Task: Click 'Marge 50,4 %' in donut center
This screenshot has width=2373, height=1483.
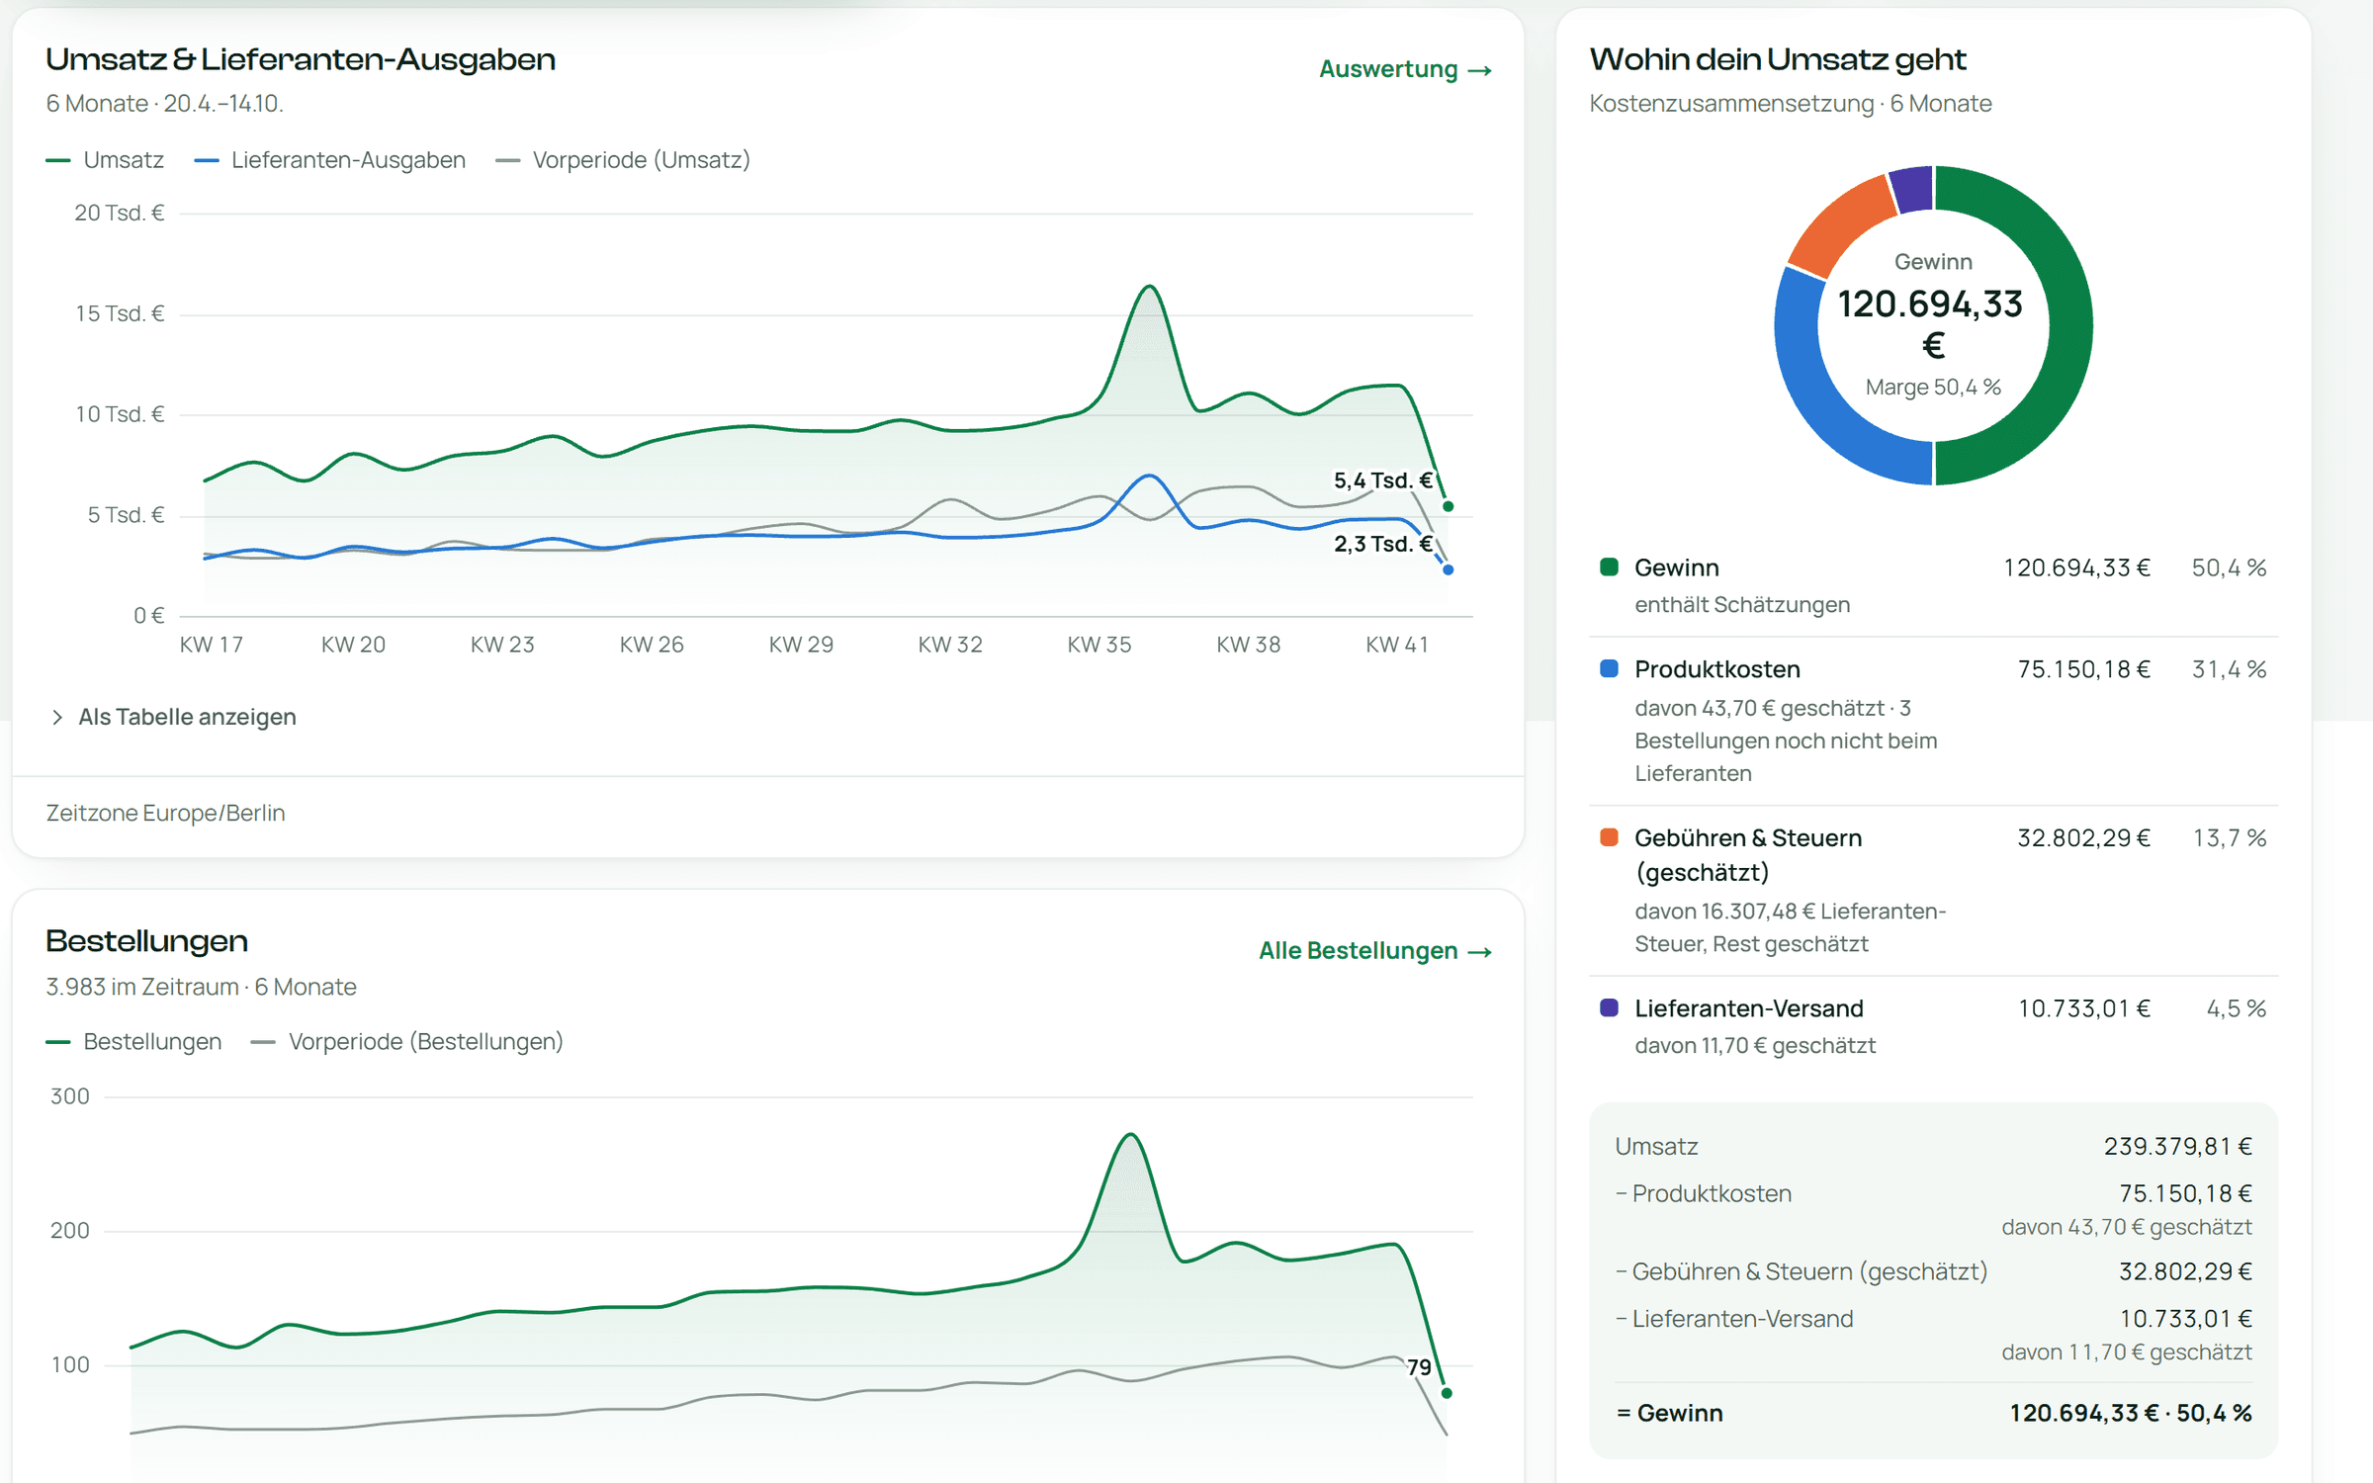Action: 1933,387
